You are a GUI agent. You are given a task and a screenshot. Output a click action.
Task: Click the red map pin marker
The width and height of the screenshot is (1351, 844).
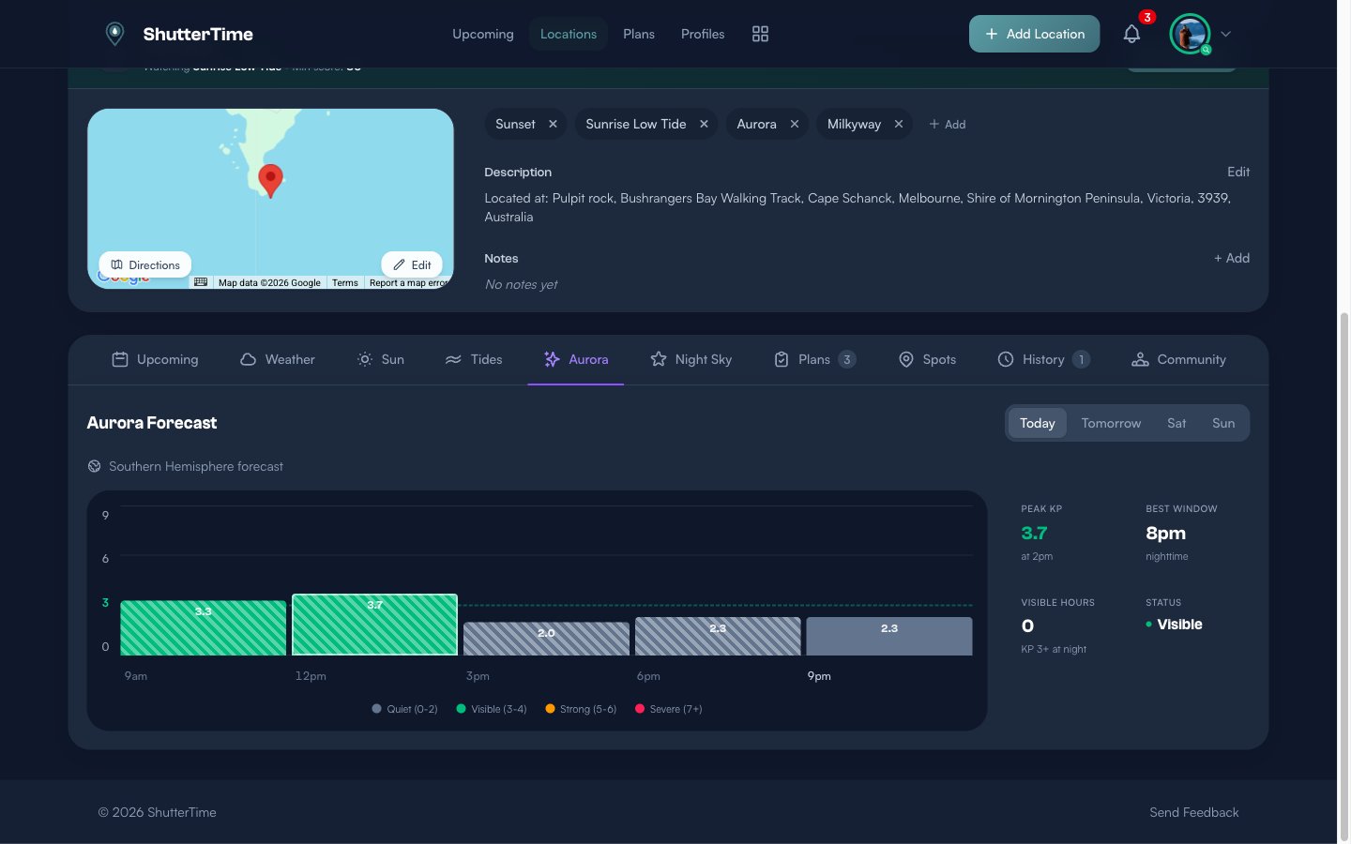click(270, 180)
